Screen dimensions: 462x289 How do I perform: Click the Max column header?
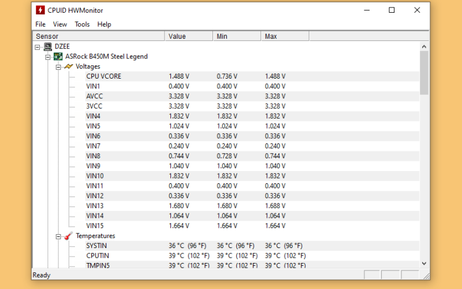click(285, 36)
